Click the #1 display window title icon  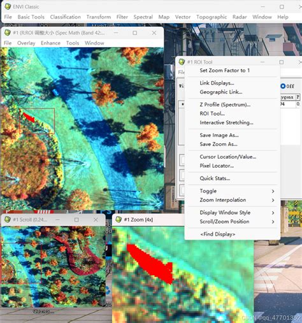(8, 32)
